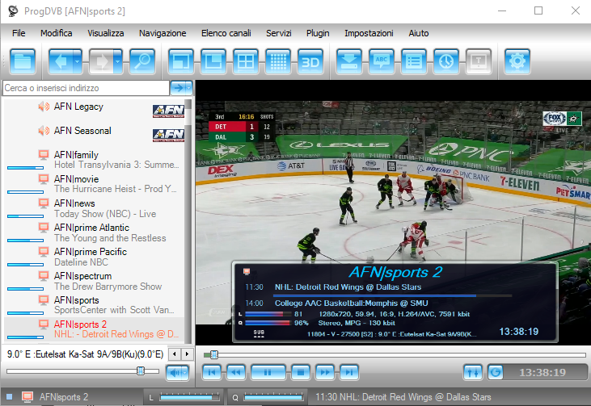The height and width of the screenshot is (406, 591).
Task: Select the AFN|family channel
Action: [95, 160]
